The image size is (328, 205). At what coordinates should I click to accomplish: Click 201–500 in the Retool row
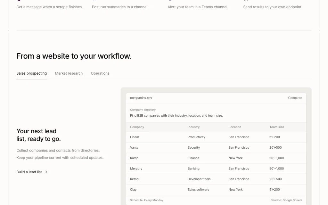click(275, 179)
